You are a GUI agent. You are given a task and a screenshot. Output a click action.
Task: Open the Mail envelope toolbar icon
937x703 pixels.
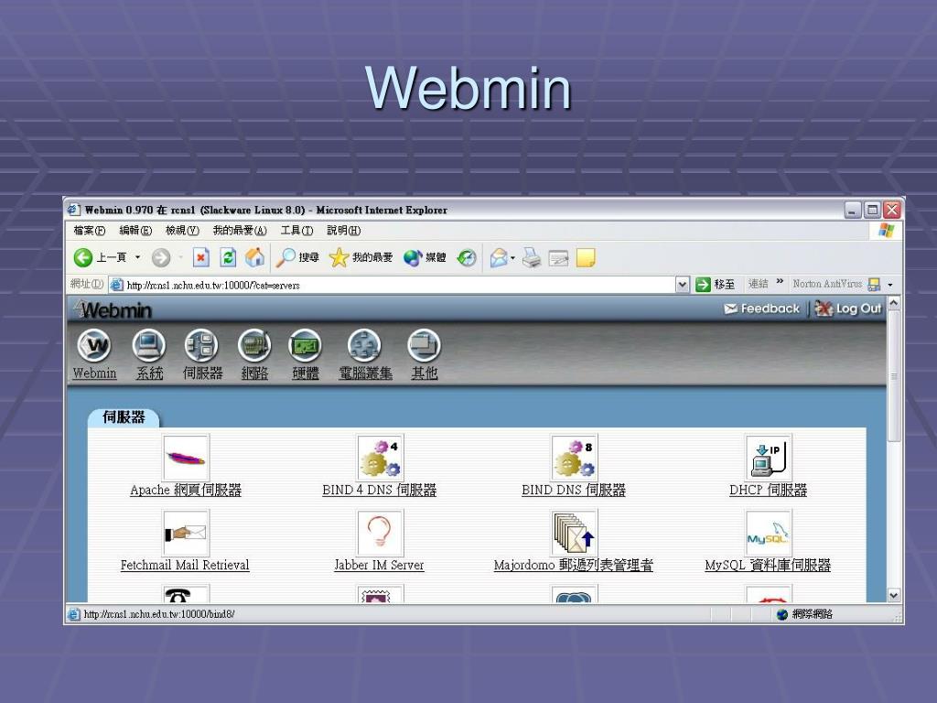[x=499, y=257]
